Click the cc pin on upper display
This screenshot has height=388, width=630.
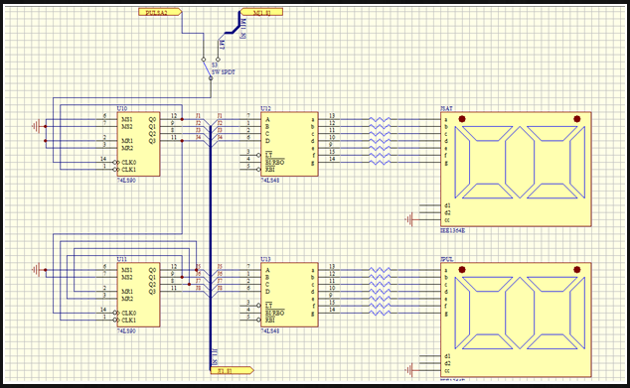click(x=447, y=220)
